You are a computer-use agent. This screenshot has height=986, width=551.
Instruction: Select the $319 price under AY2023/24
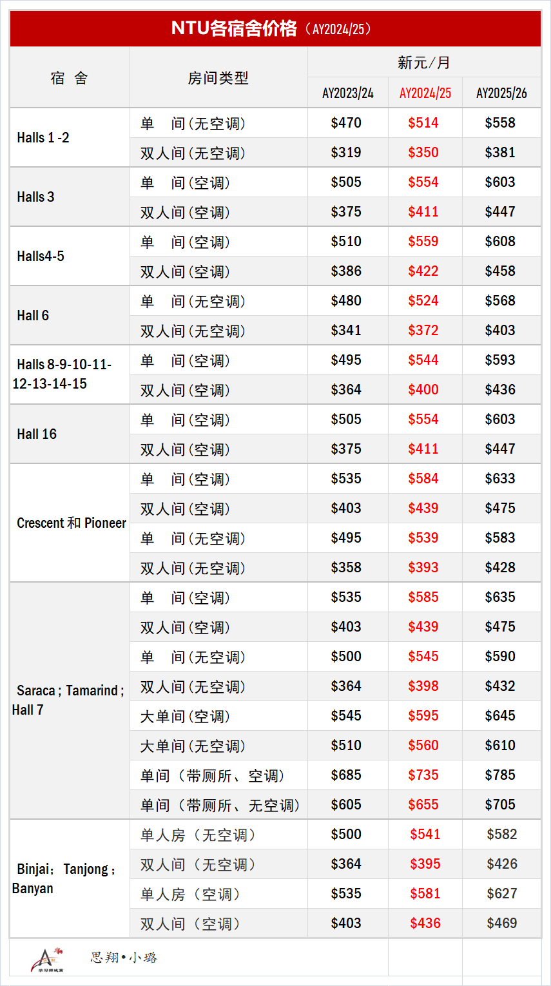click(347, 153)
